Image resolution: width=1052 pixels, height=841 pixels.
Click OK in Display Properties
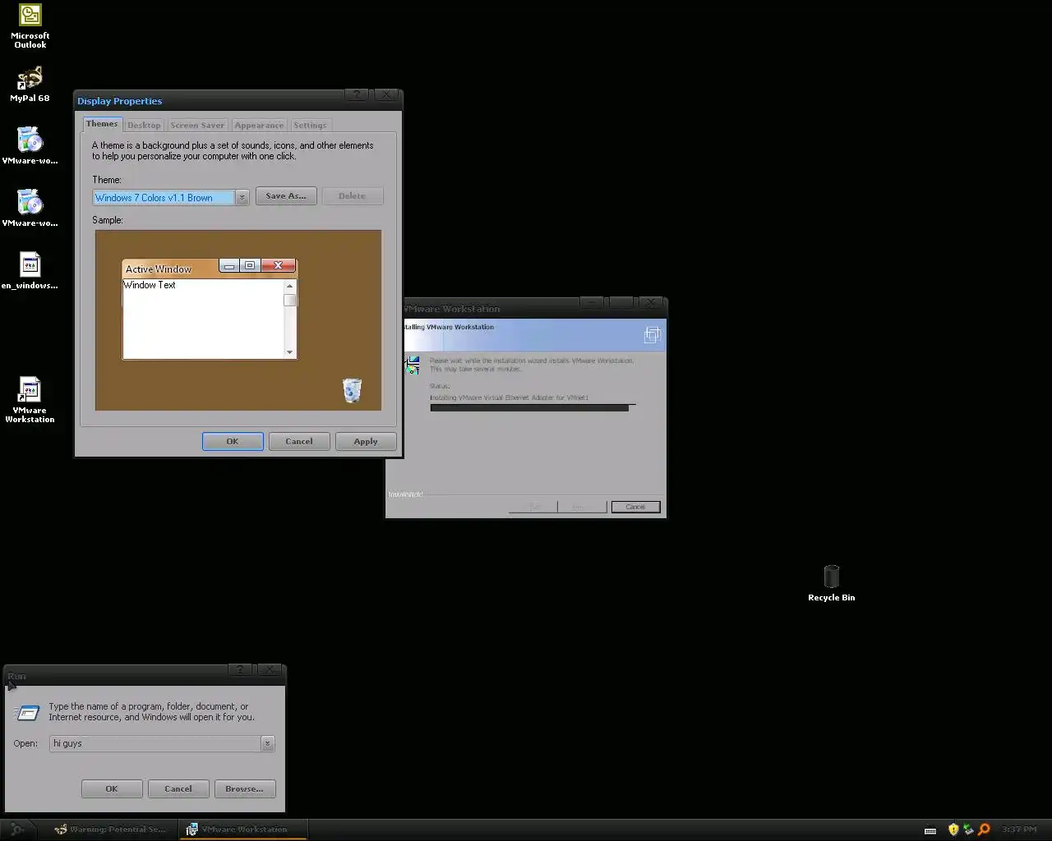point(233,442)
